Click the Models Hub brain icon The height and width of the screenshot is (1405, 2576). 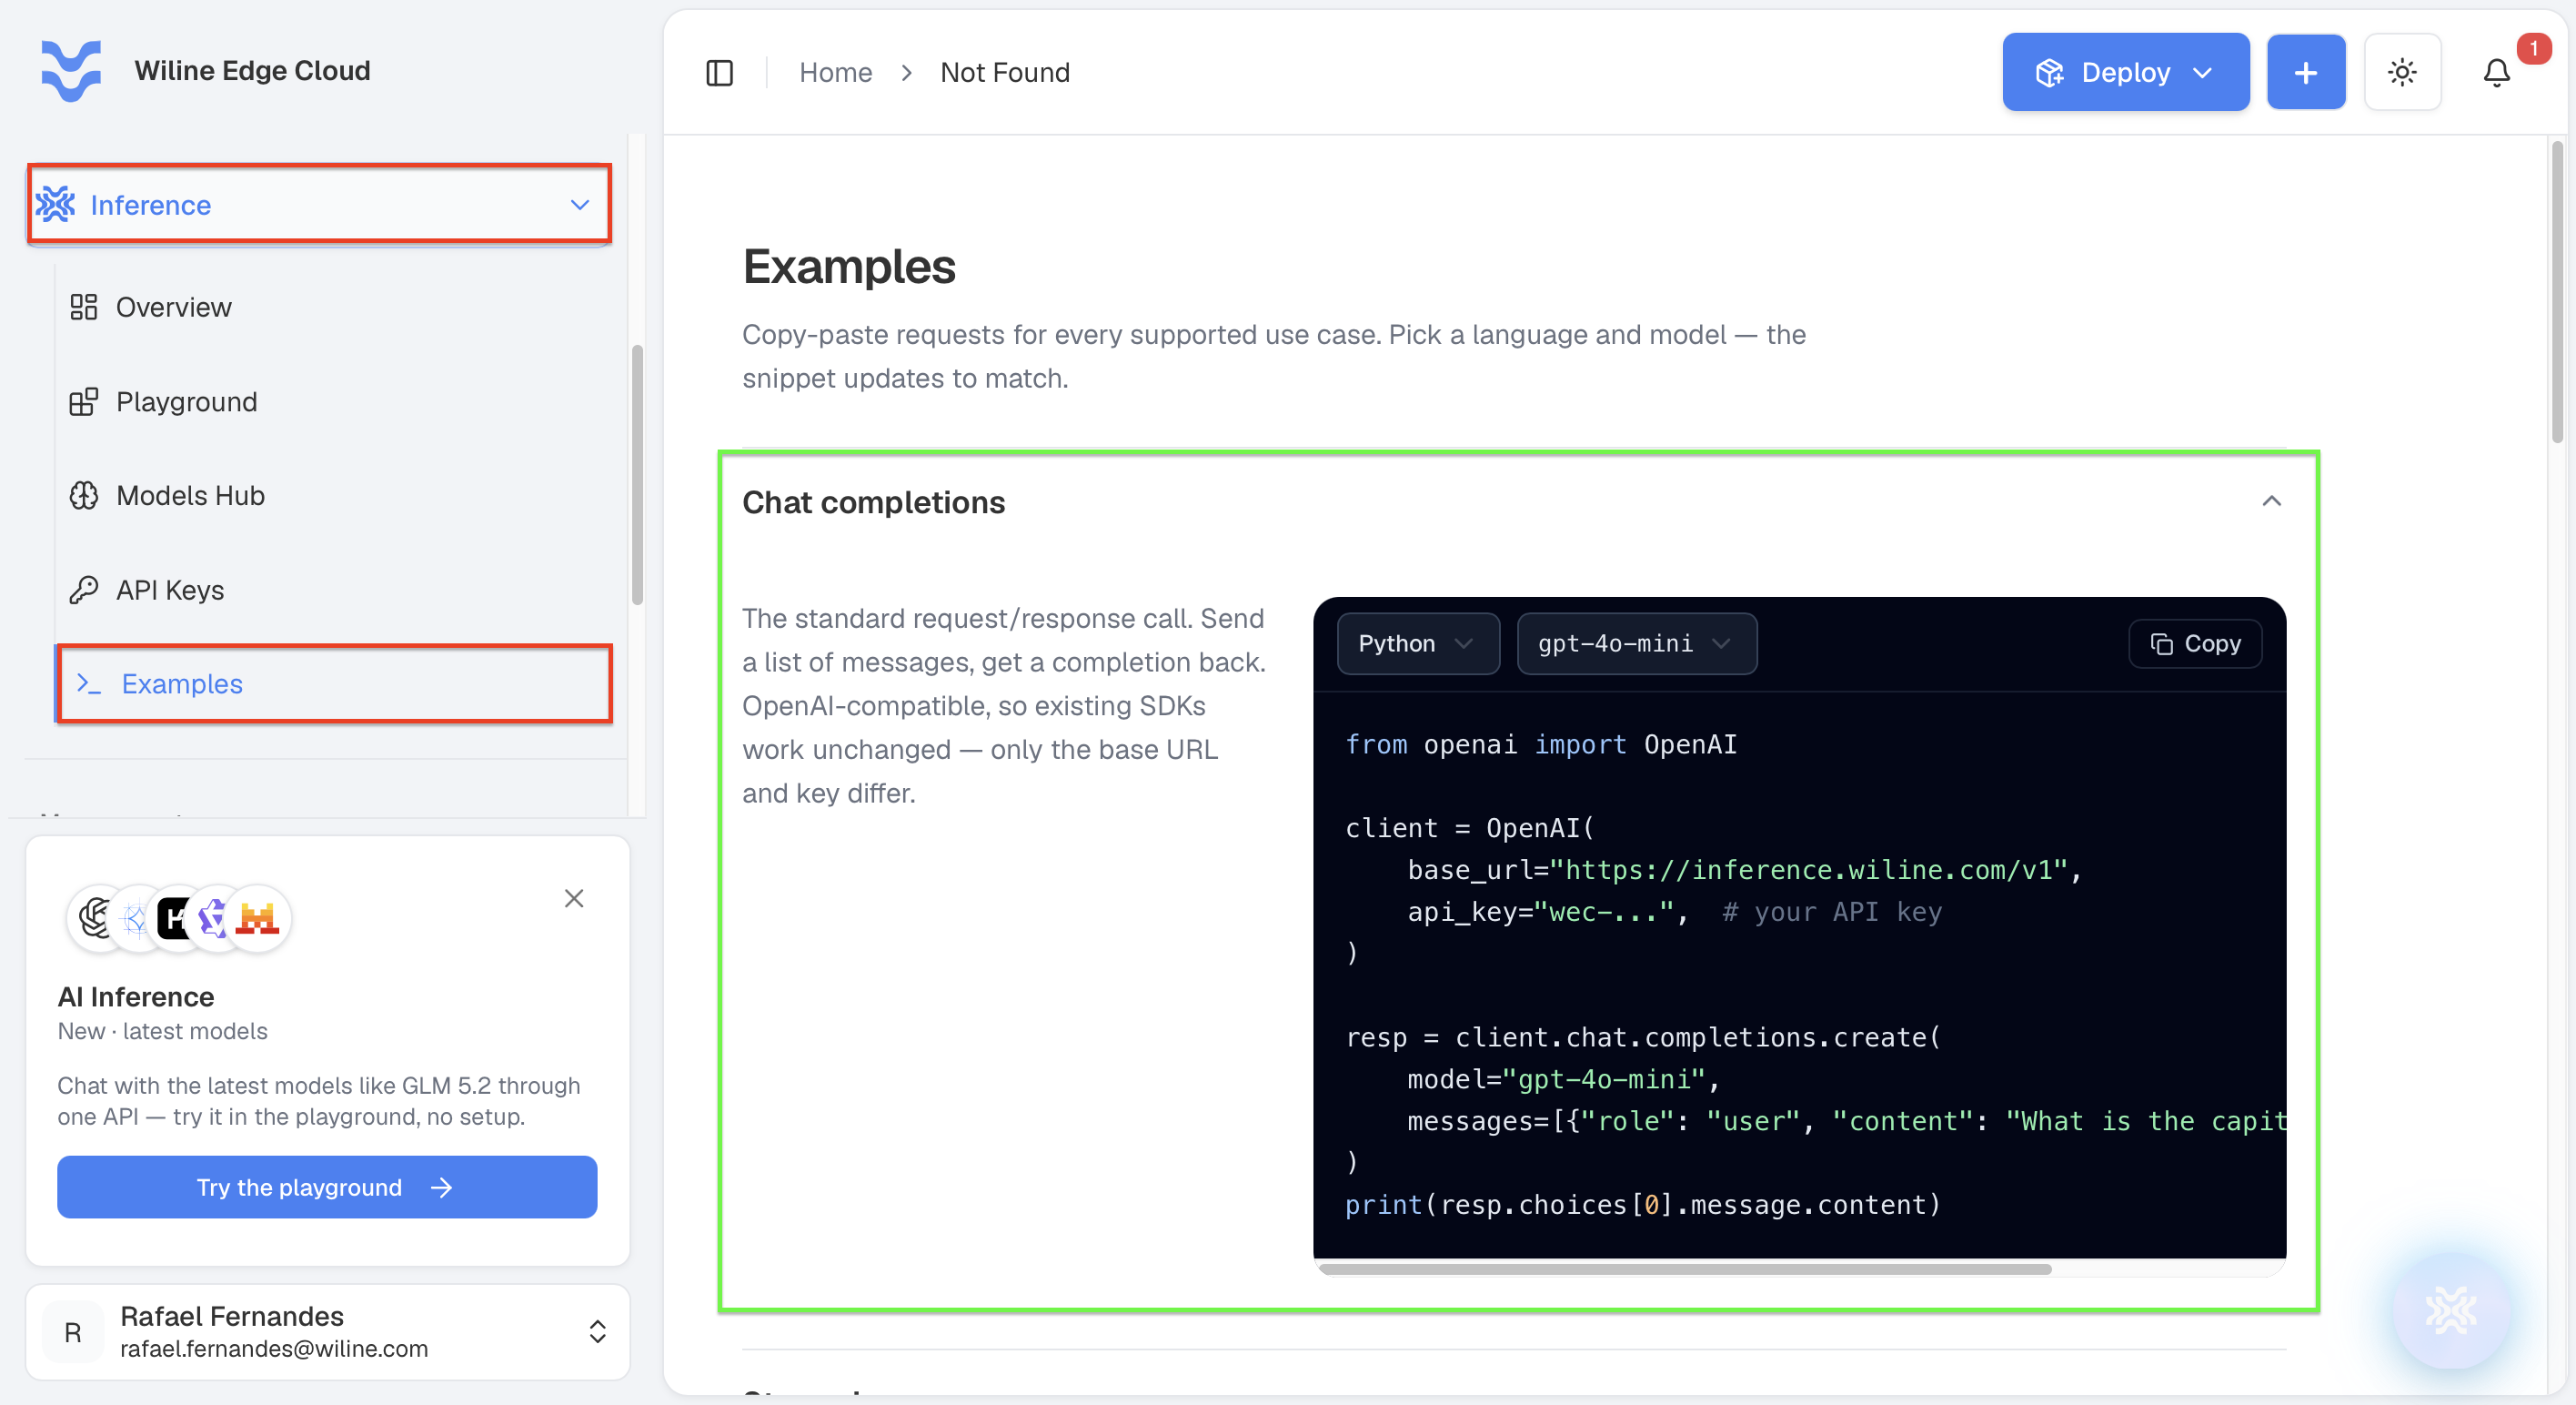point(84,495)
